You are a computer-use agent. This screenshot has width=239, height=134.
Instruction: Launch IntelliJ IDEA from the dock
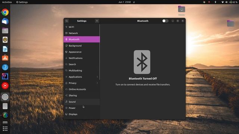pyautogui.click(x=5, y=76)
